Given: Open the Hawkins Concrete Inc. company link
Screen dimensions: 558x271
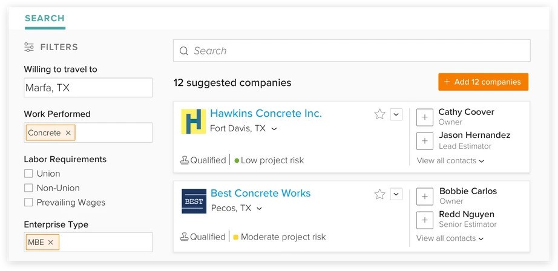Looking at the screenshot, I should point(266,113).
